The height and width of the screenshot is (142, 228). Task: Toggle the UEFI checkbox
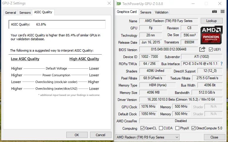pos(211,49)
